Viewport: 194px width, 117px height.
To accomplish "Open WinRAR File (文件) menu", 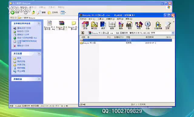I will [83, 19].
